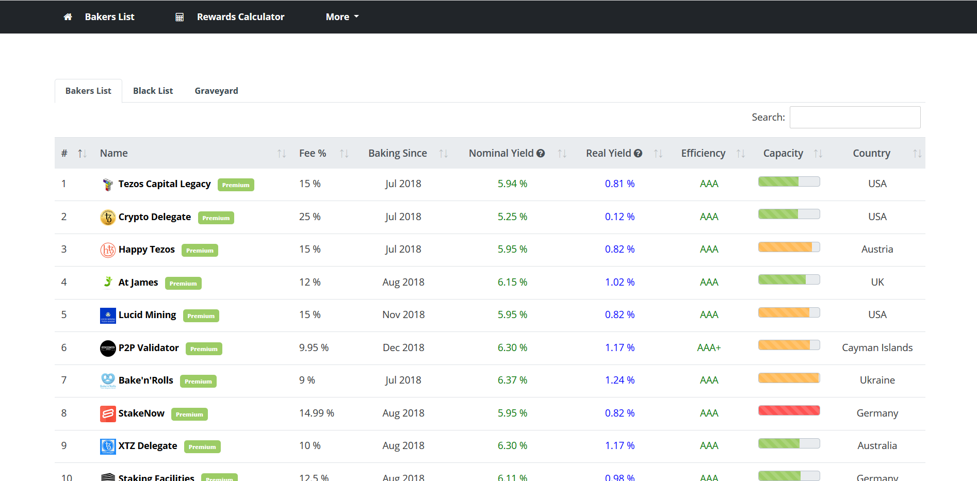Click the 6.37 % nominal yield value
This screenshot has height=481, width=977.
pyautogui.click(x=512, y=380)
